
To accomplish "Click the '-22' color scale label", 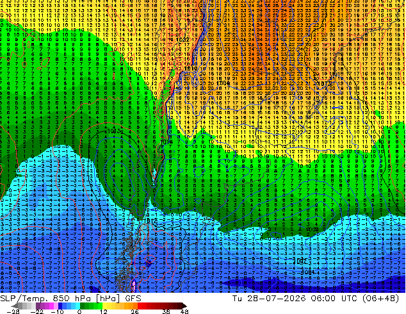I will pos(37,311).
